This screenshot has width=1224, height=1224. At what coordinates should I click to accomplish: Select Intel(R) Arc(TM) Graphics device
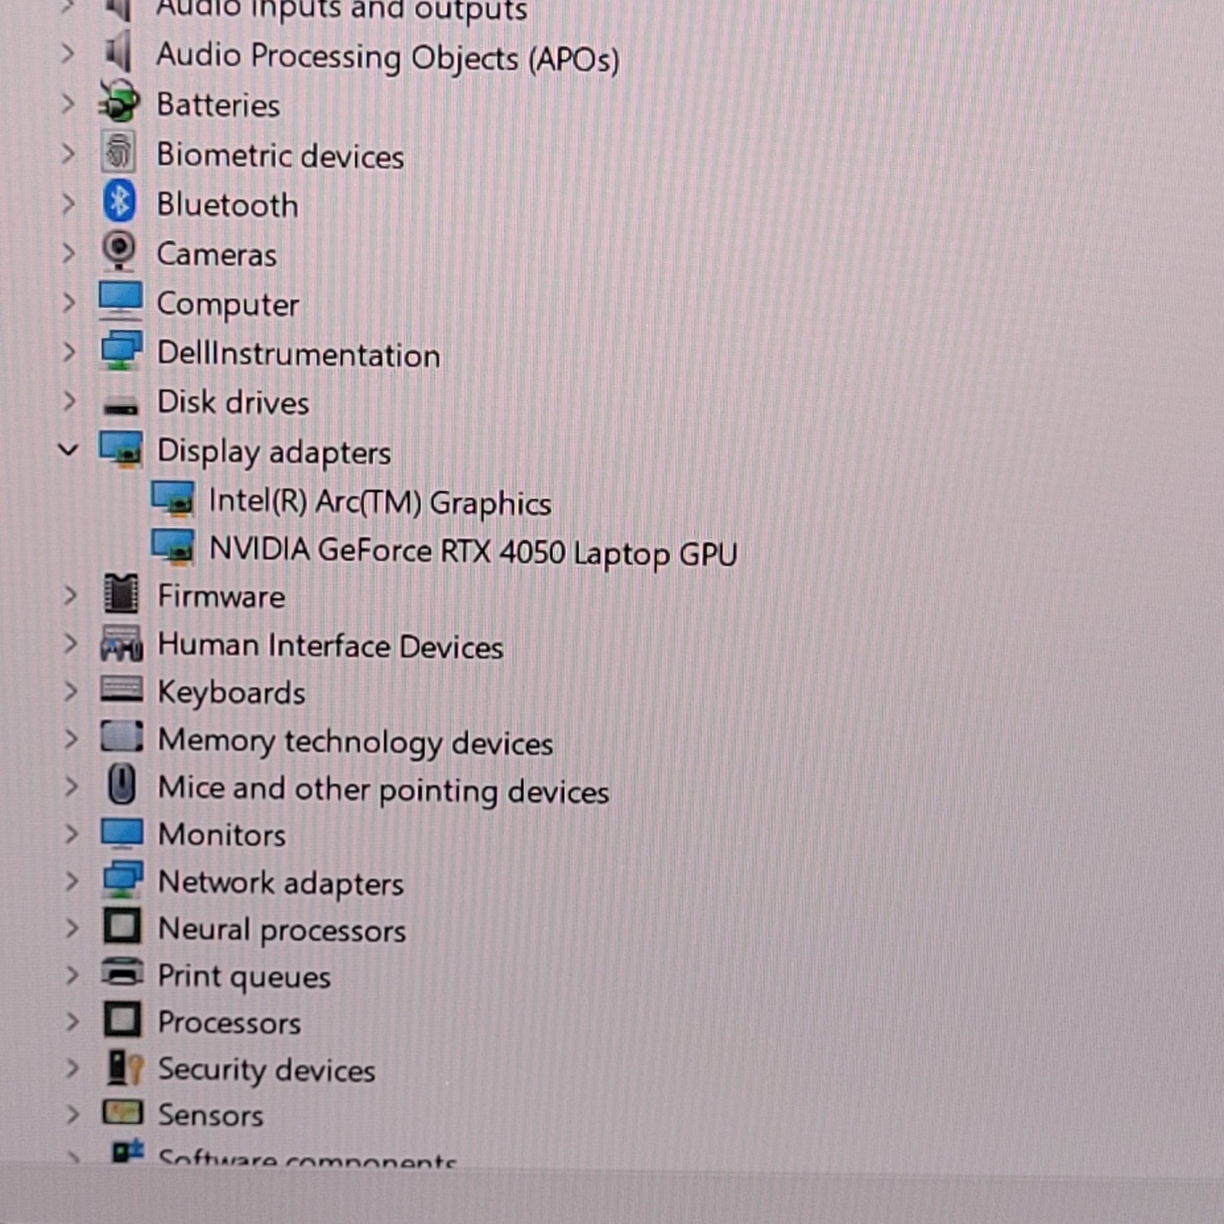[x=379, y=503]
